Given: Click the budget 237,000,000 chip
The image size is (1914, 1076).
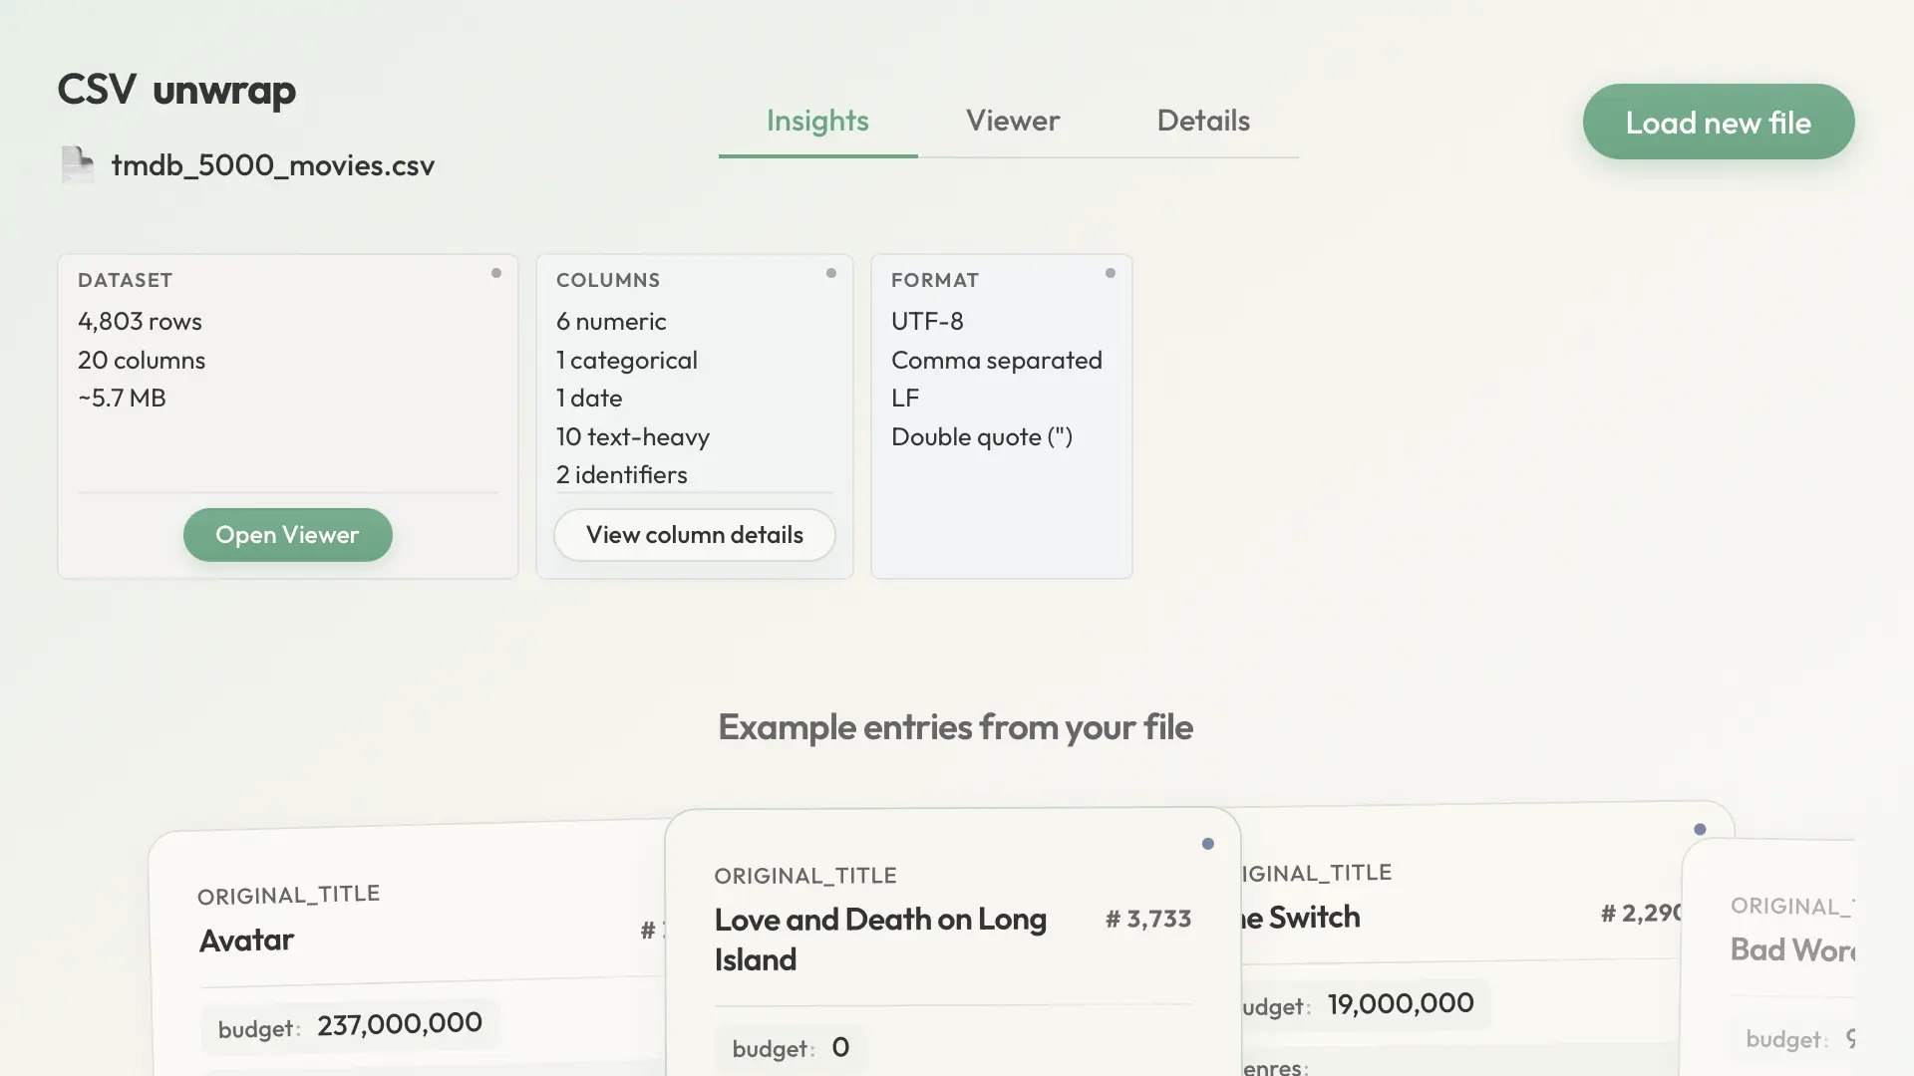Looking at the screenshot, I should [350, 1026].
